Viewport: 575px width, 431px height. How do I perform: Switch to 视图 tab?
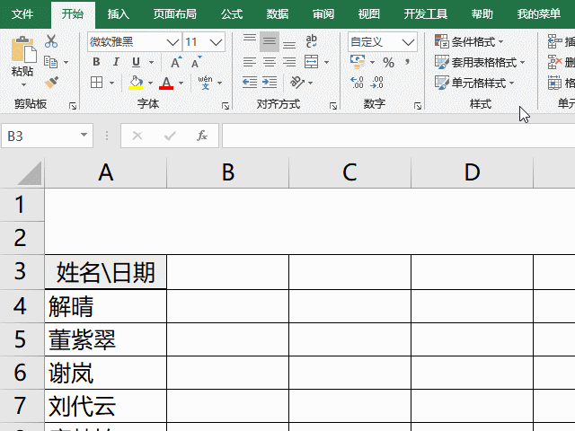369,14
